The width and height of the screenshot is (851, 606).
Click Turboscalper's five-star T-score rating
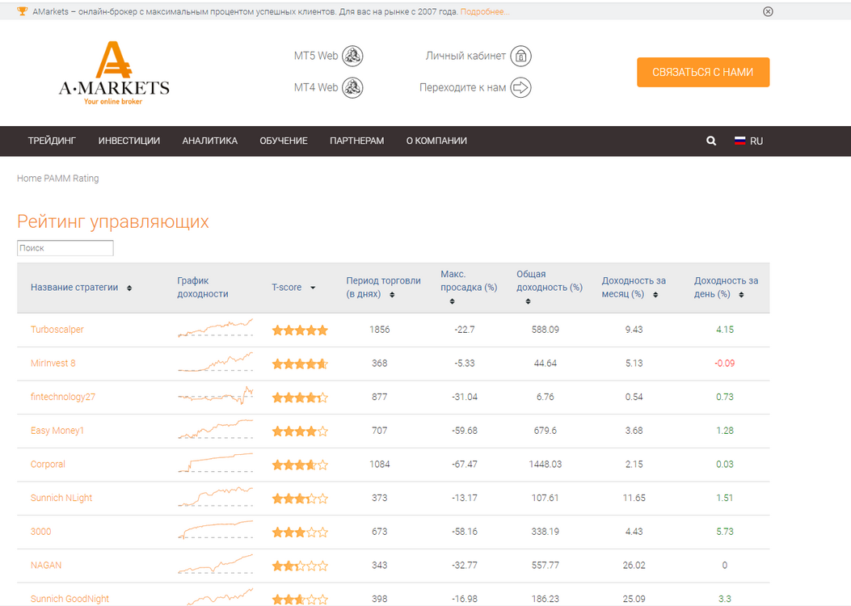click(x=300, y=330)
